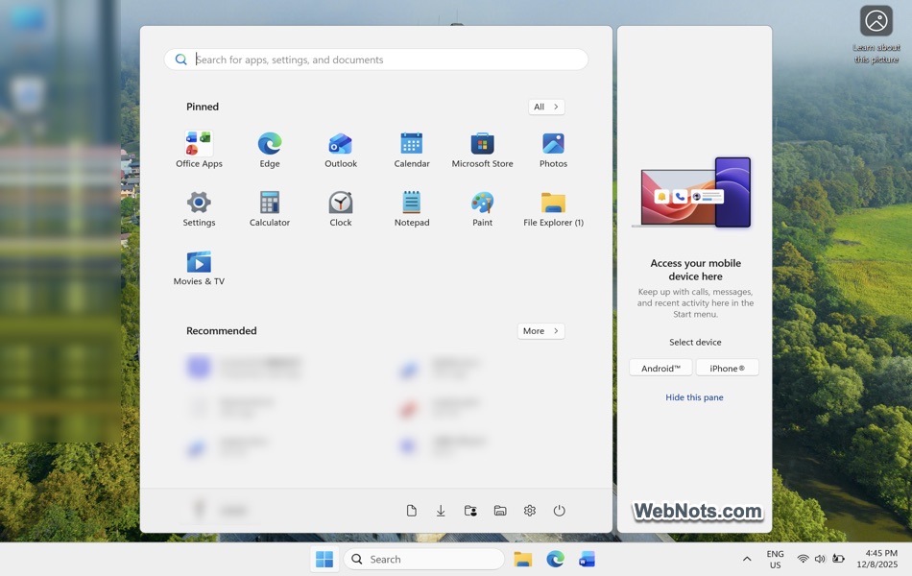Open Edge from the taskbar

pos(555,559)
